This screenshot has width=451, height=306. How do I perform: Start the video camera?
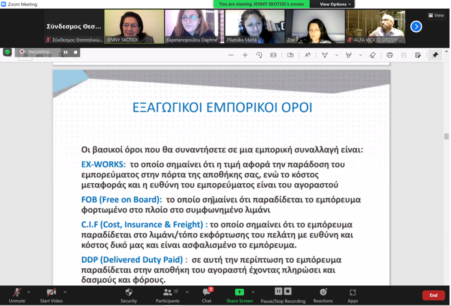(x=51, y=295)
